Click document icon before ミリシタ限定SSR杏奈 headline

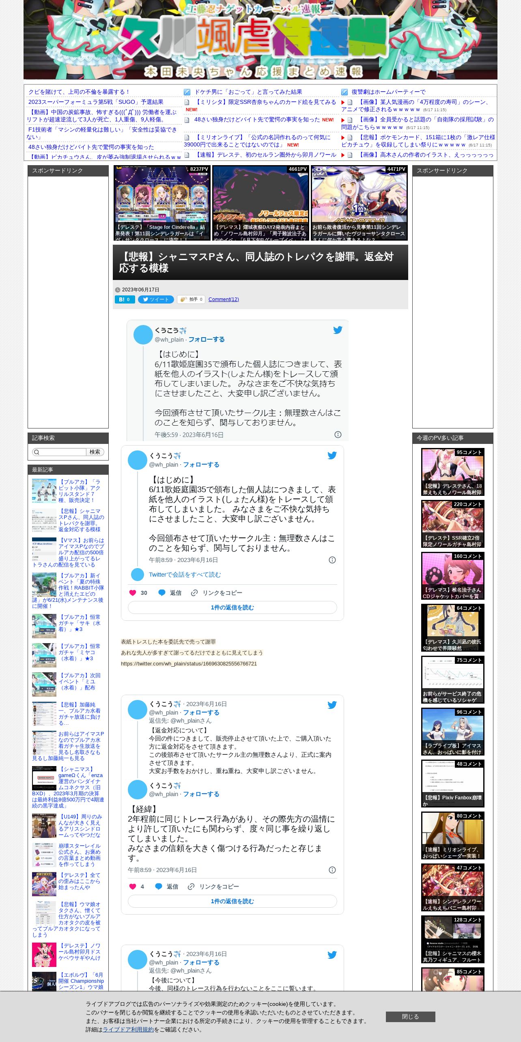[x=187, y=102]
